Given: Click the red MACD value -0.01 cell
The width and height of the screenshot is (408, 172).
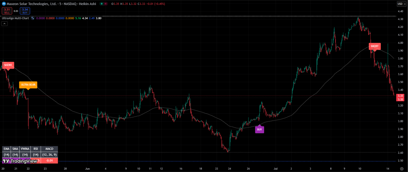Looking at the screenshot, I should tap(49, 160).
